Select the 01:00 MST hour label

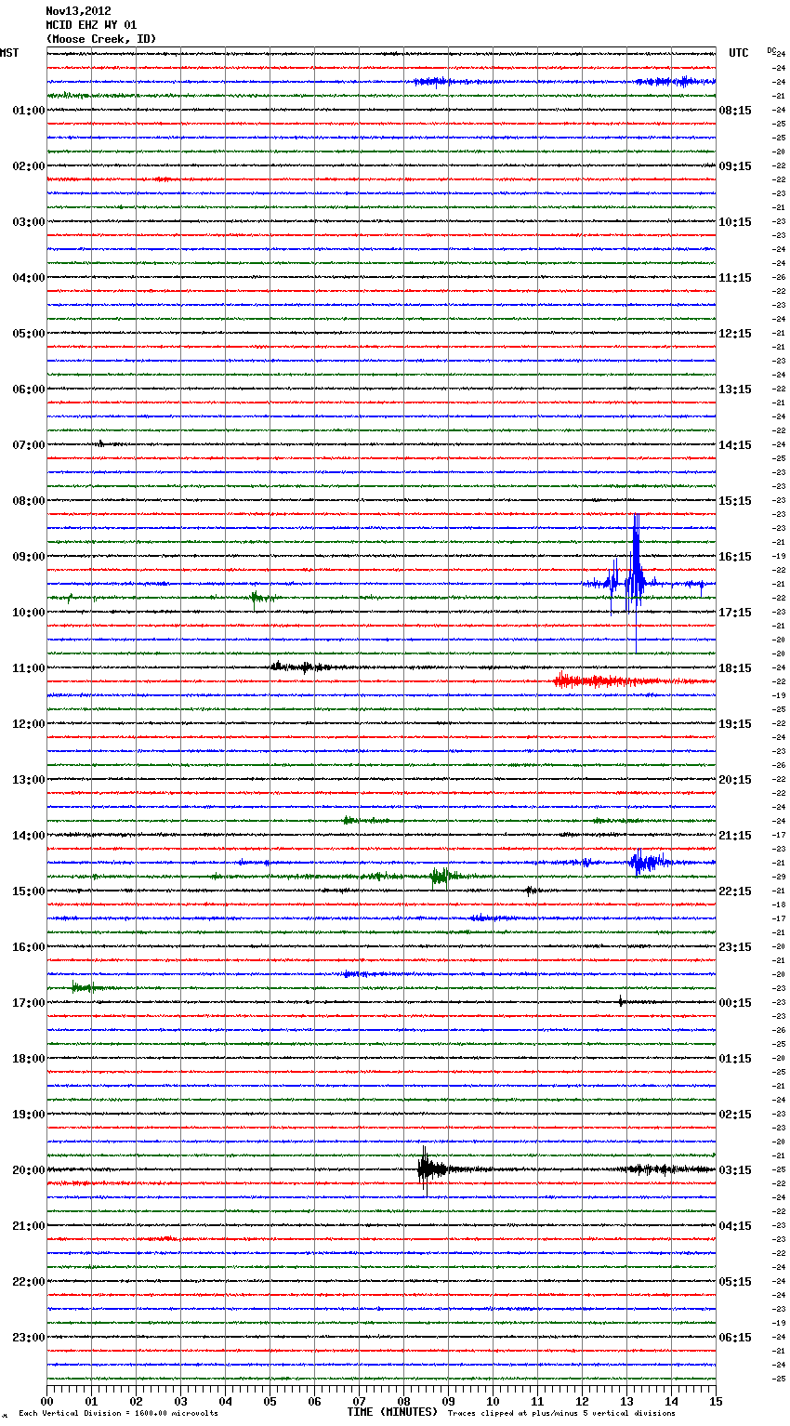[28, 111]
